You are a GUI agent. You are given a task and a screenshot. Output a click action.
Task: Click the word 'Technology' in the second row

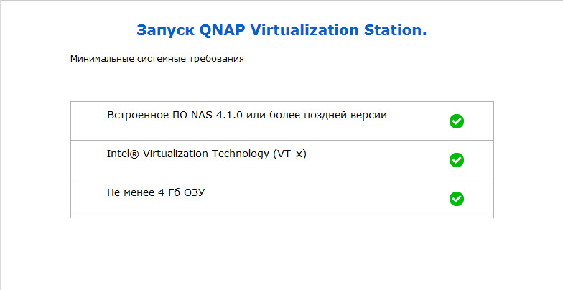(241, 154)
